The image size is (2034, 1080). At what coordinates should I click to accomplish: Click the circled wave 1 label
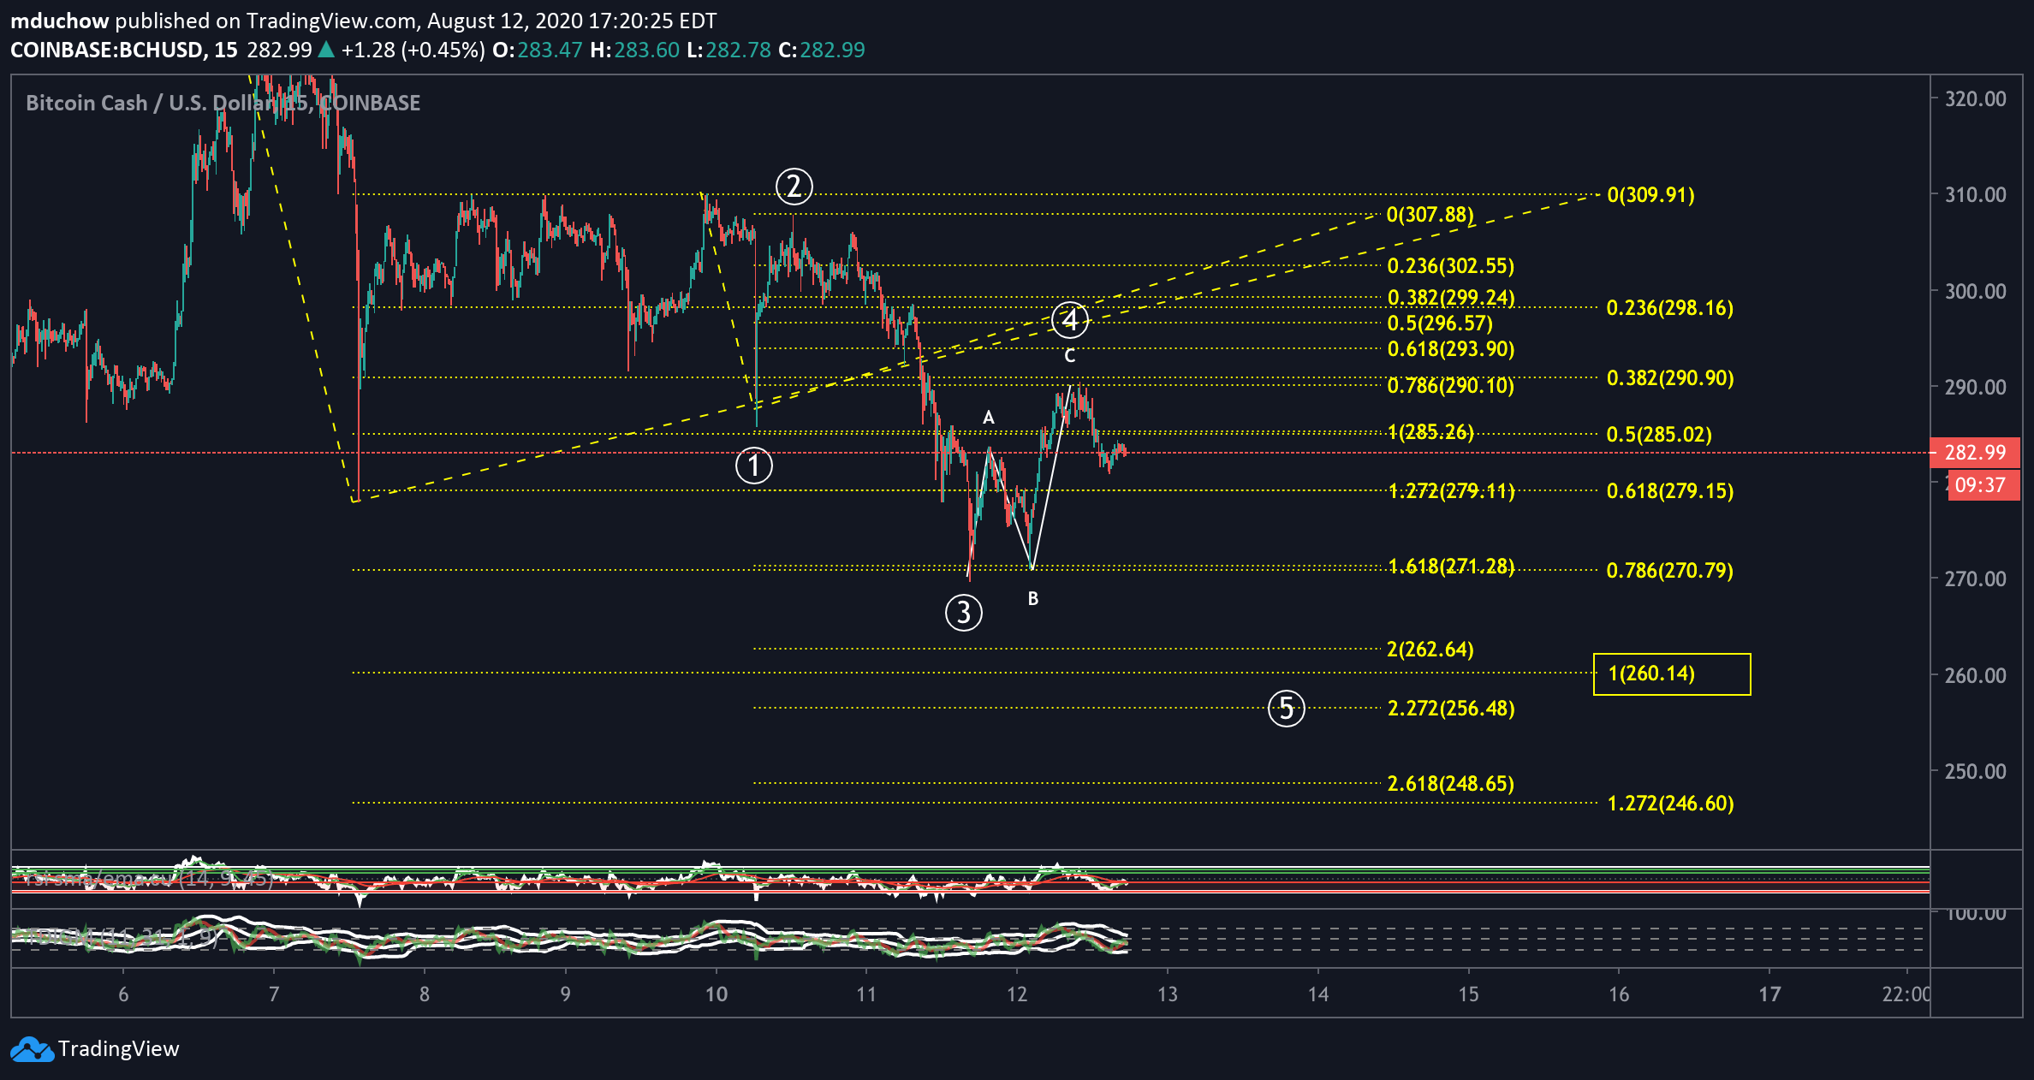coord(754,466)
